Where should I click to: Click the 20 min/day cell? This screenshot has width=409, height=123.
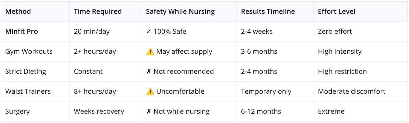[106, 32]
